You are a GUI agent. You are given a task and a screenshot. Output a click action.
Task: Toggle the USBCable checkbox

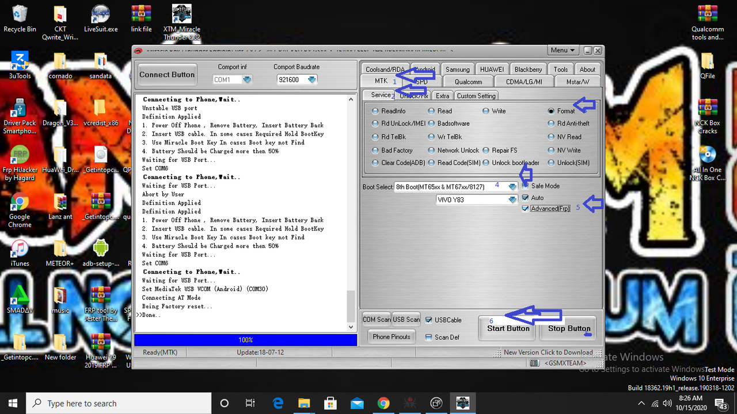click(x=428, y=320)
